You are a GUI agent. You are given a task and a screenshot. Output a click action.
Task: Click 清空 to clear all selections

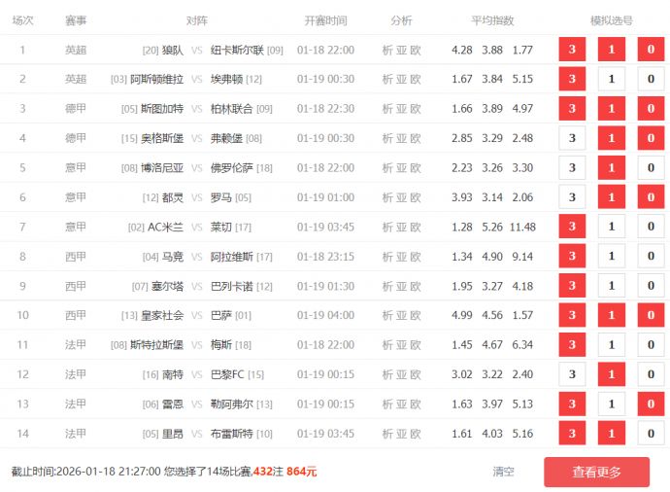(503, 473)
